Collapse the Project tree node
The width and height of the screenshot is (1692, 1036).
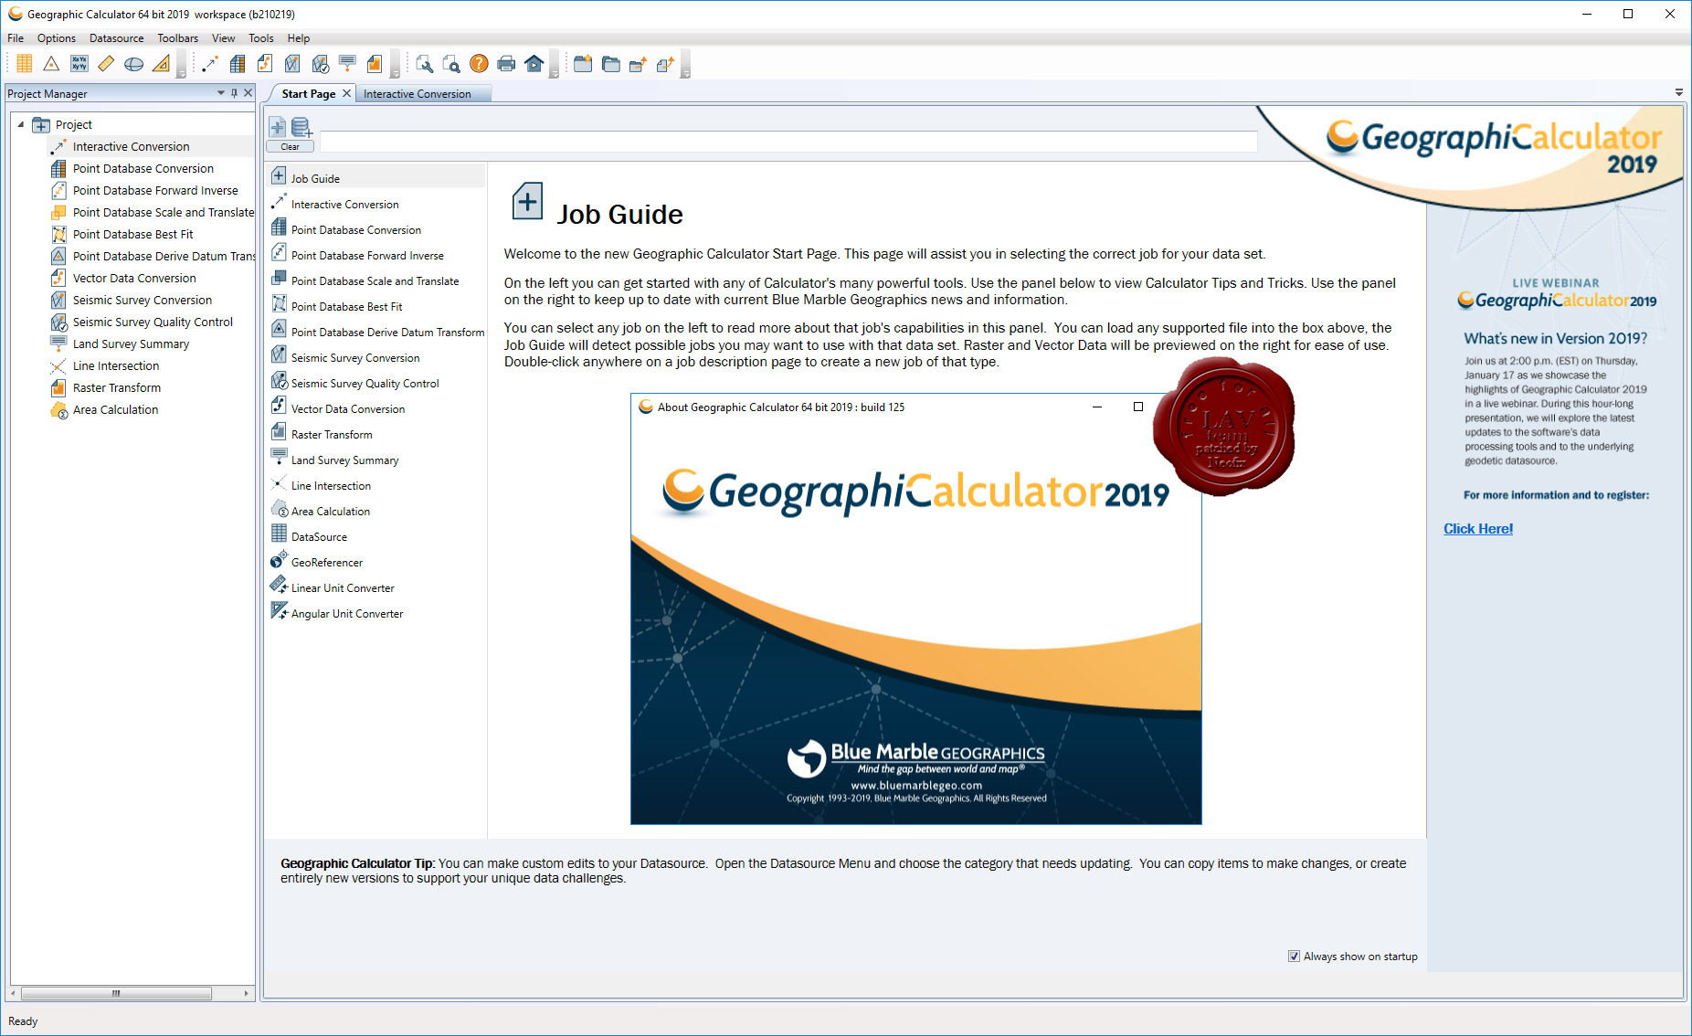[x=21, y=124]
